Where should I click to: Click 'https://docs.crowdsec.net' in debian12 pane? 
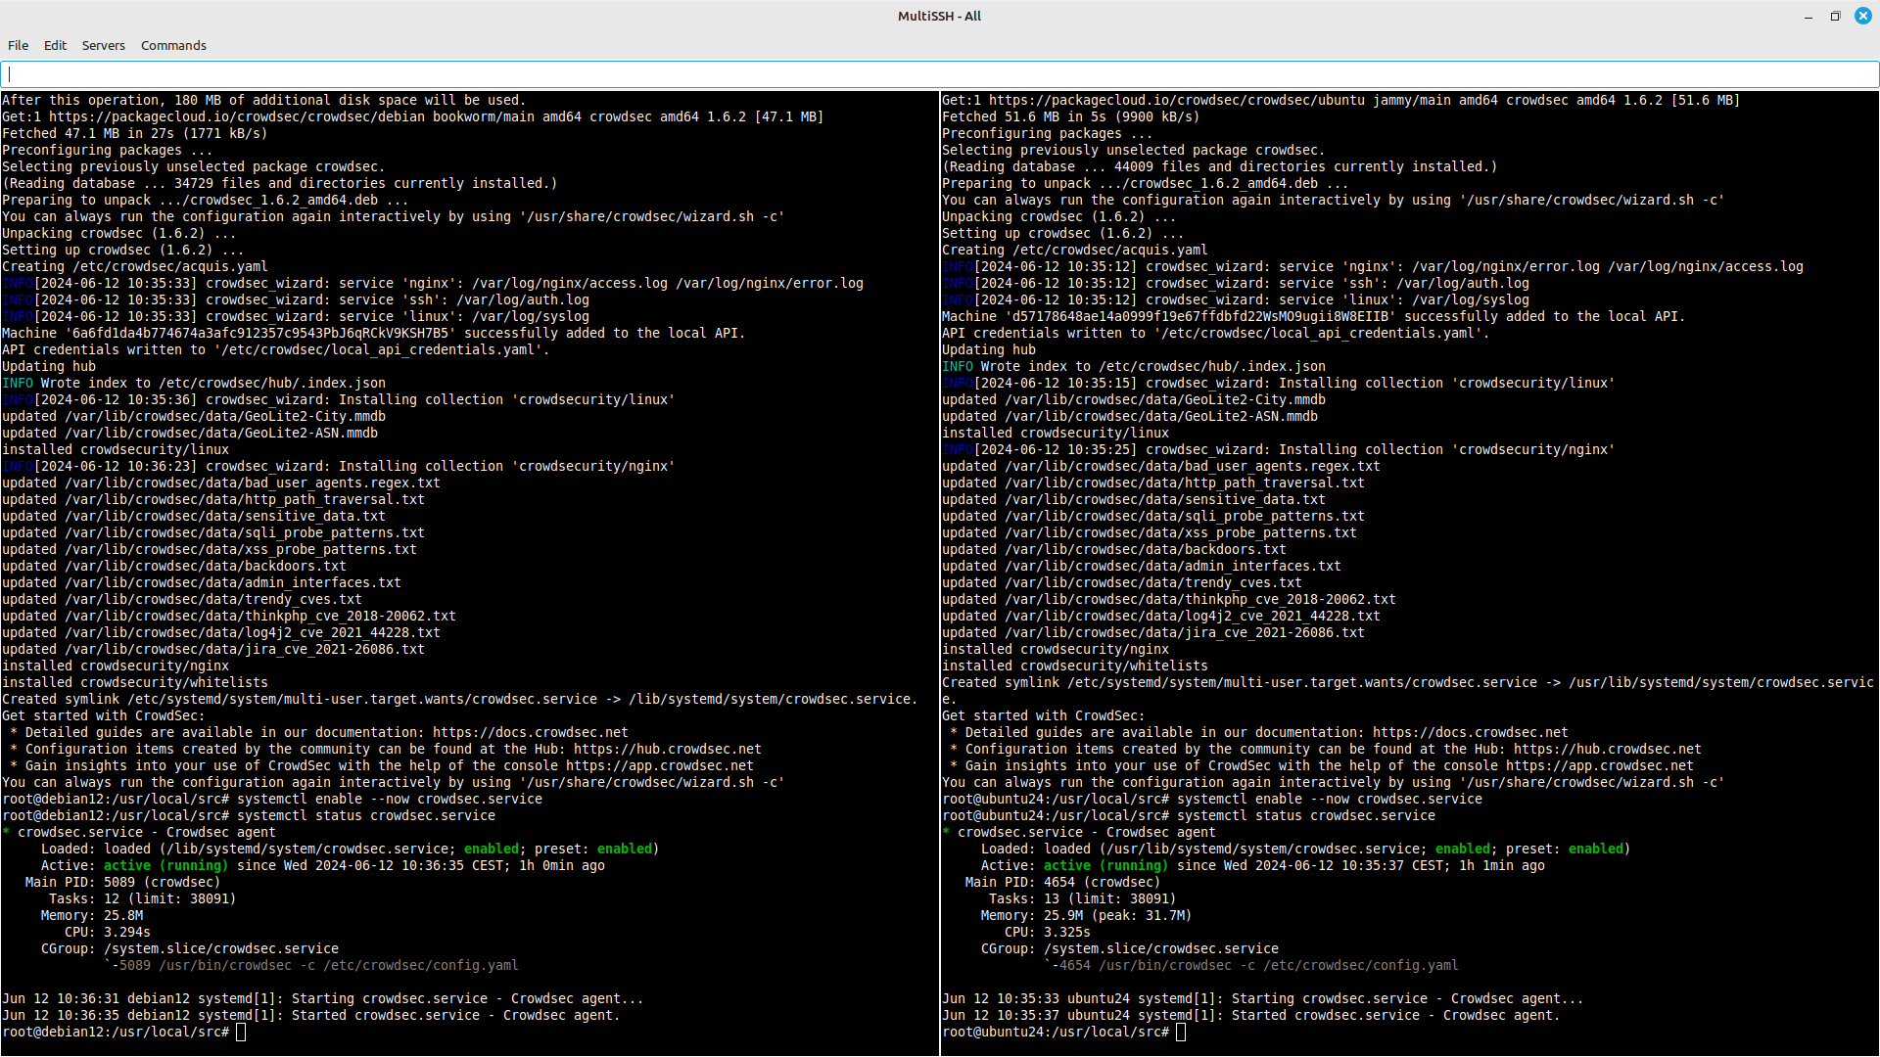tap(531, 732)
